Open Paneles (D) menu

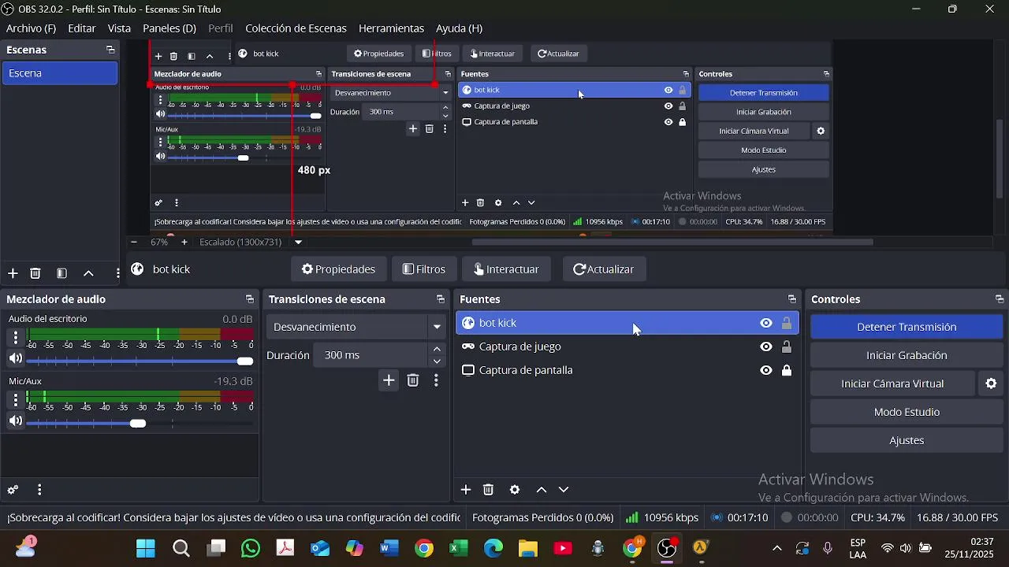(169, 28)
